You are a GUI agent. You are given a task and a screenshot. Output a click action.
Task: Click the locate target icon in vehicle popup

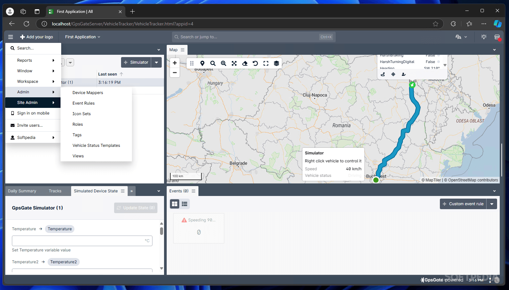pyautogui.click(x=393, y=74)
